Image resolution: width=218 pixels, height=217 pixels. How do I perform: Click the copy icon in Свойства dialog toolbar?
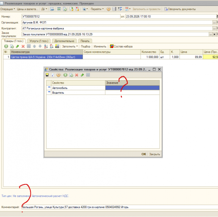point(71,75)
